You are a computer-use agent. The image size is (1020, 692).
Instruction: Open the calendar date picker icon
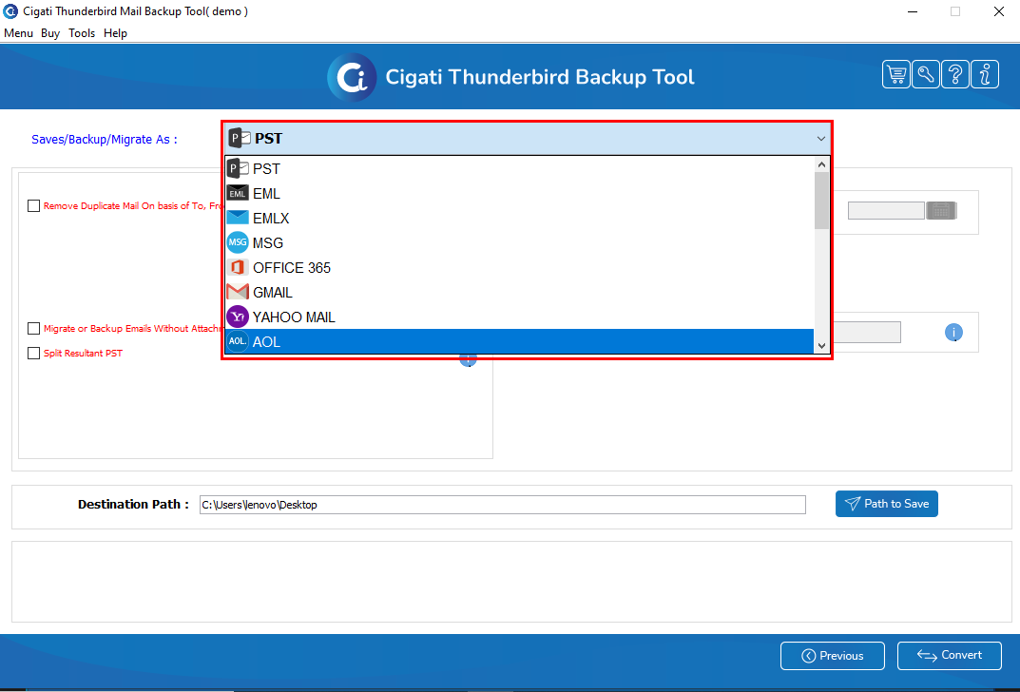click(941, 210)
